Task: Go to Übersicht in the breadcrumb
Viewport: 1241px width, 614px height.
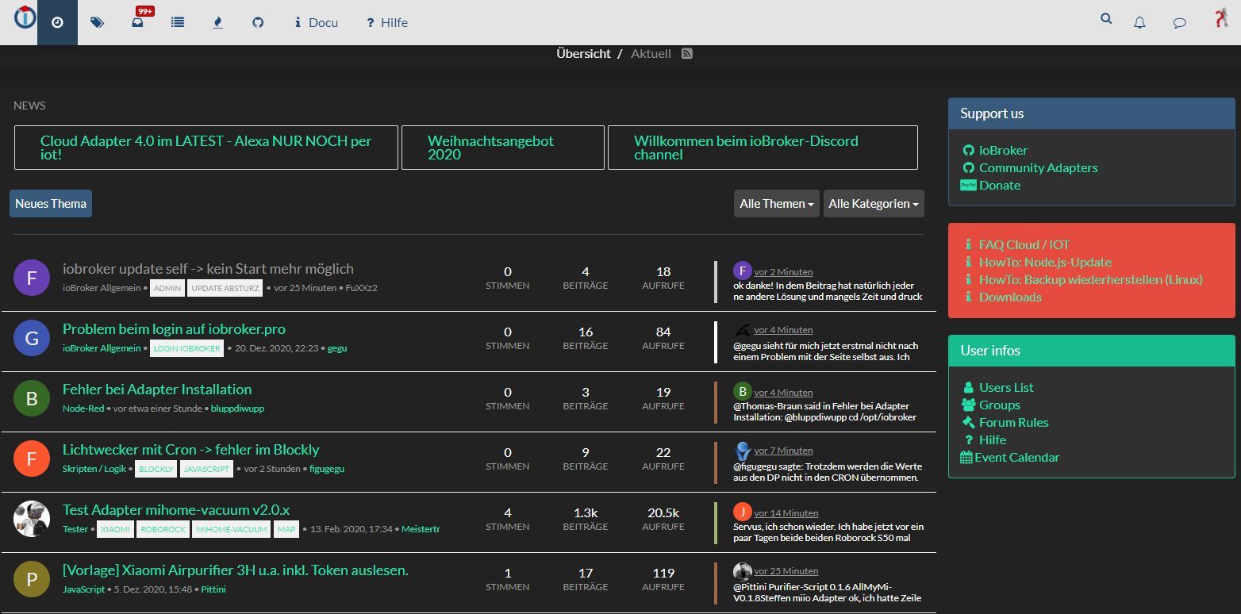Action: tap(584, 54)
